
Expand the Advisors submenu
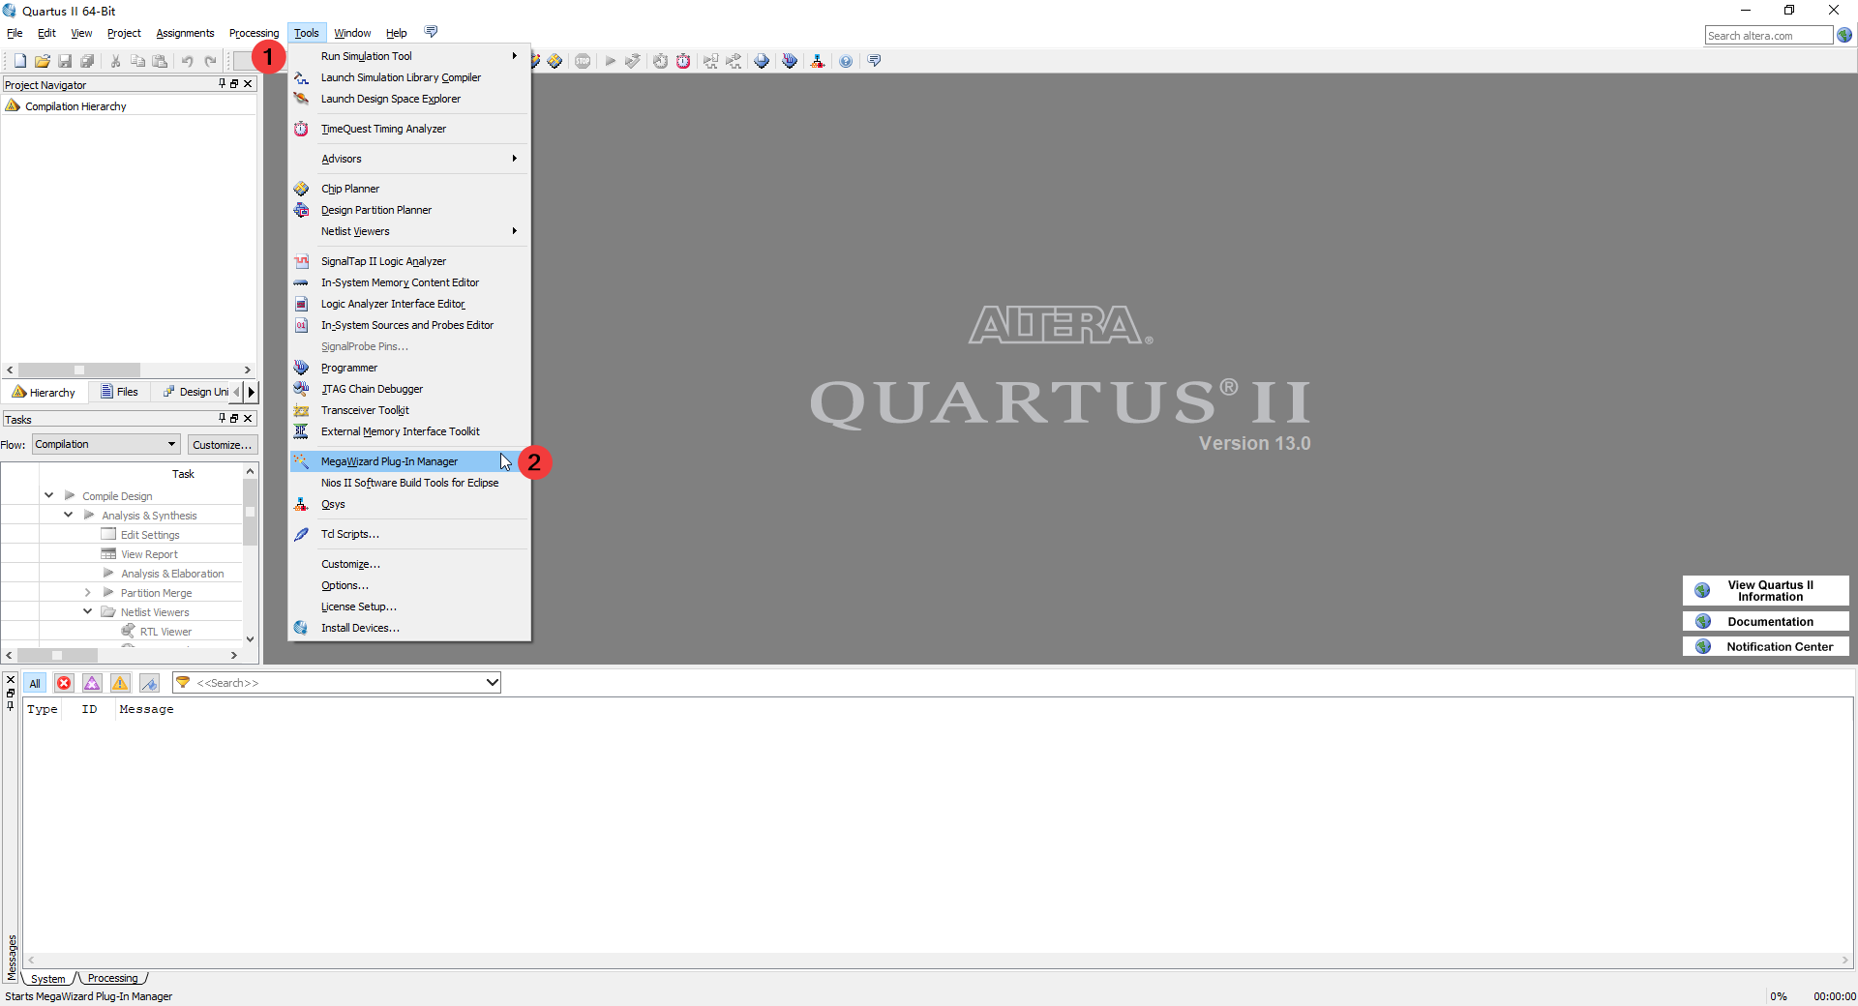(410, 159)
